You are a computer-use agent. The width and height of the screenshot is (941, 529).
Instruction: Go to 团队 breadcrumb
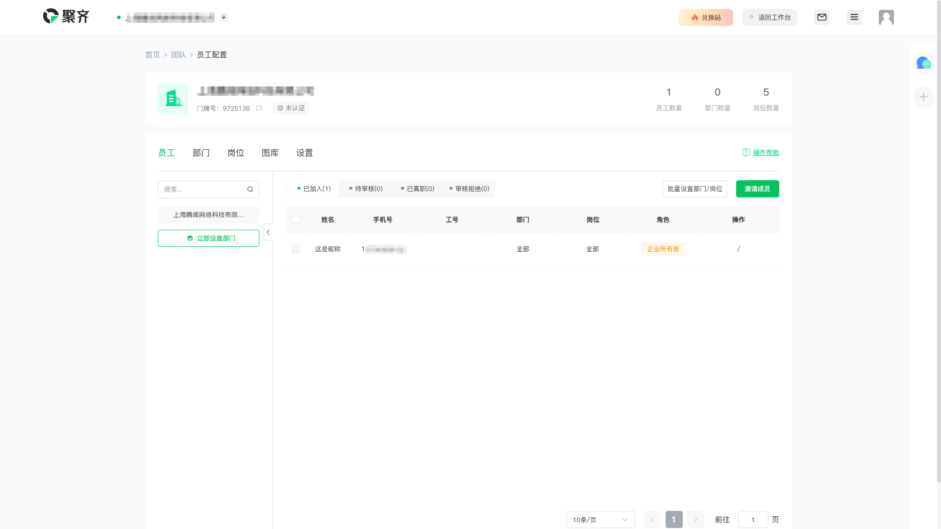[x=178, y=55]
